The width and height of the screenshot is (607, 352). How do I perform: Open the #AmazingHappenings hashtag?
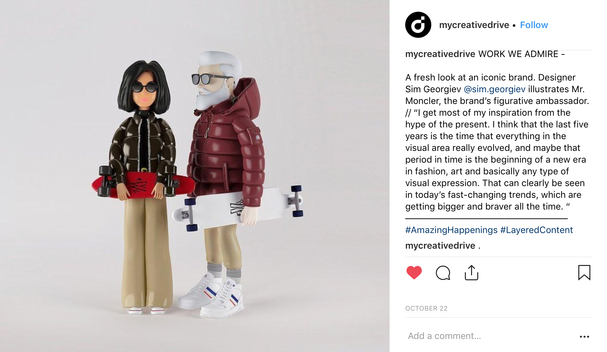point(451,230)
